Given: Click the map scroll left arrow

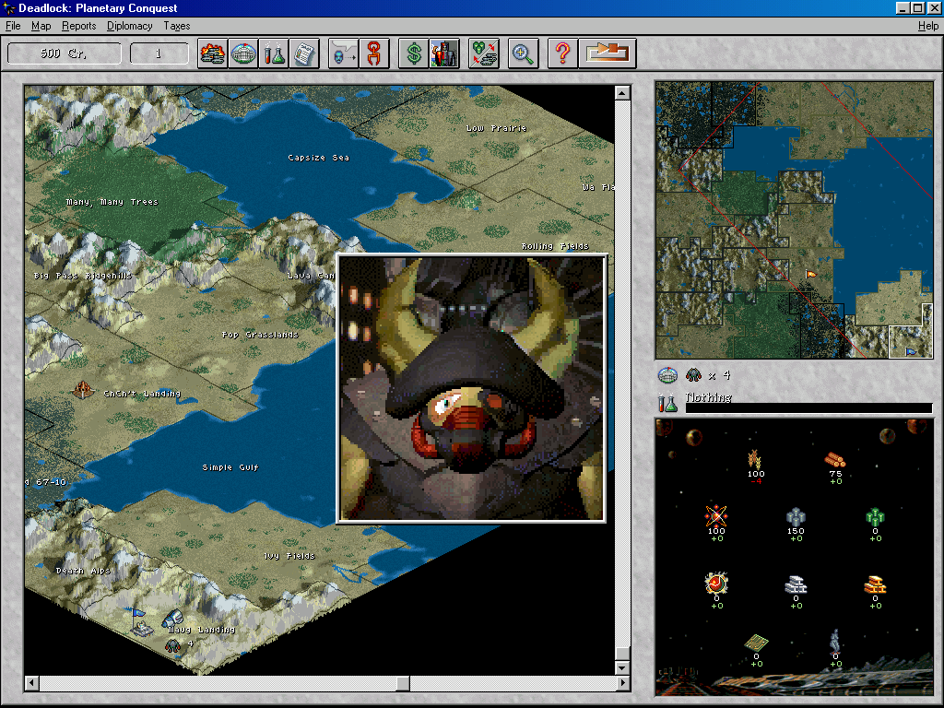Looking at the screenshot, I should (31, 683).
